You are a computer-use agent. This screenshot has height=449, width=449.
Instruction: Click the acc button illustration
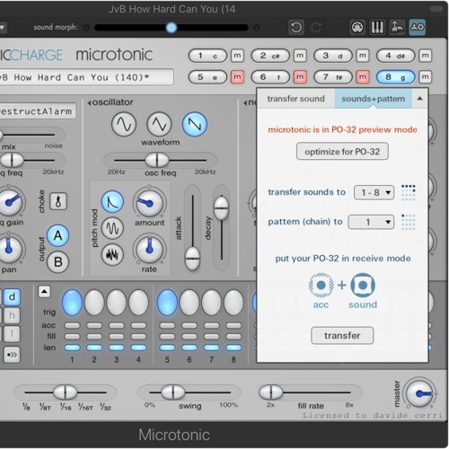321,286
